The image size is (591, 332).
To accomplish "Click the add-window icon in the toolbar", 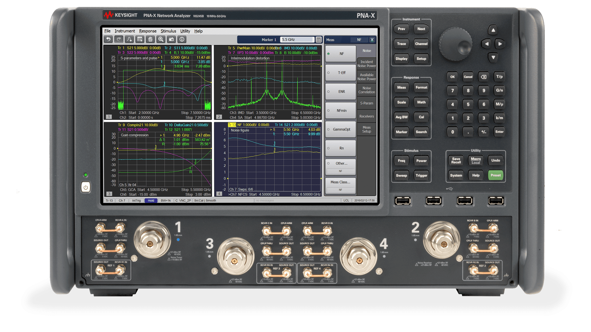I will click(140, 39).
